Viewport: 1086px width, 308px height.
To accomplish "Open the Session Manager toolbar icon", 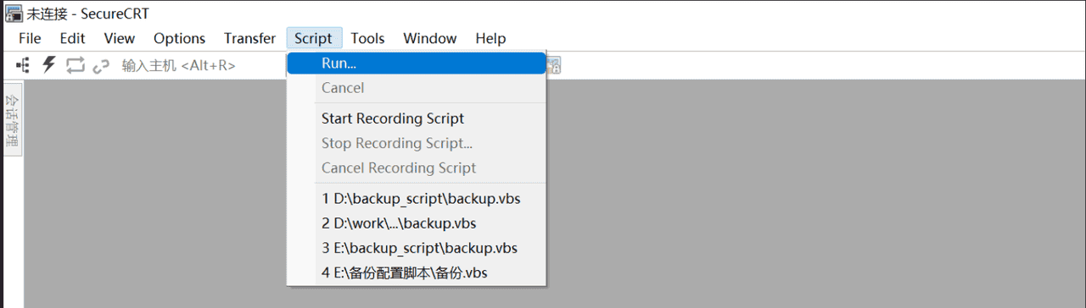I will [x=23, y=65].
